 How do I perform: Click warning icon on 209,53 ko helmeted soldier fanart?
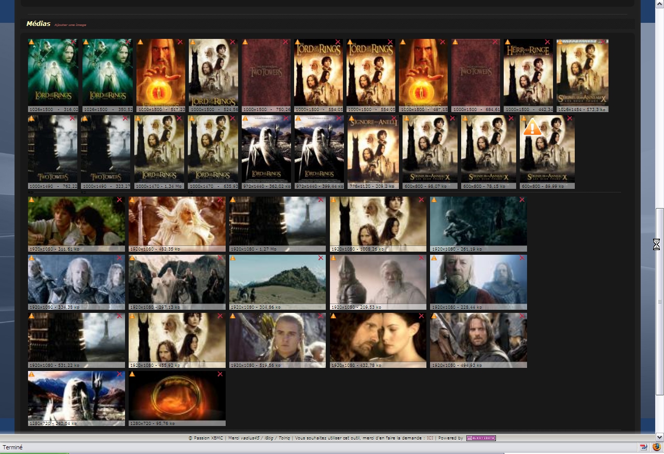(333, 258)
